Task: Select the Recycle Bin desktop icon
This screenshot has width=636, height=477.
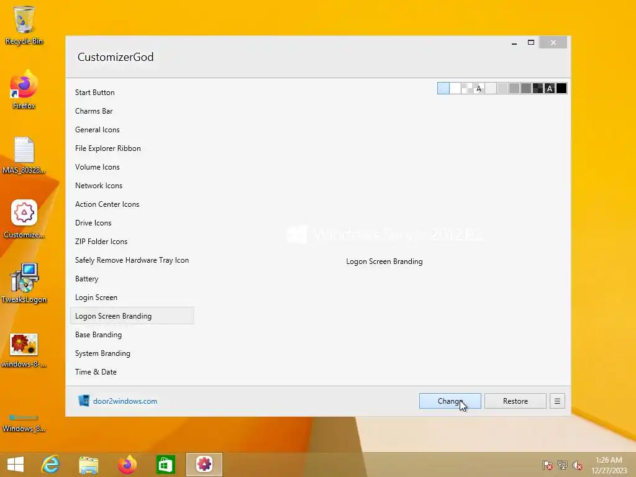Action: (x=24, y=25)
